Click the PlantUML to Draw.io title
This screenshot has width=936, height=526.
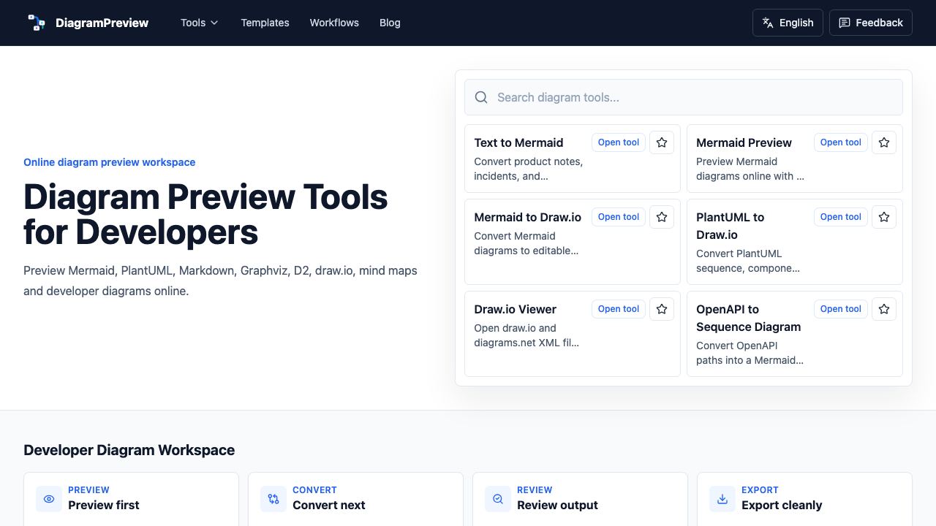[x=731, y=226]
